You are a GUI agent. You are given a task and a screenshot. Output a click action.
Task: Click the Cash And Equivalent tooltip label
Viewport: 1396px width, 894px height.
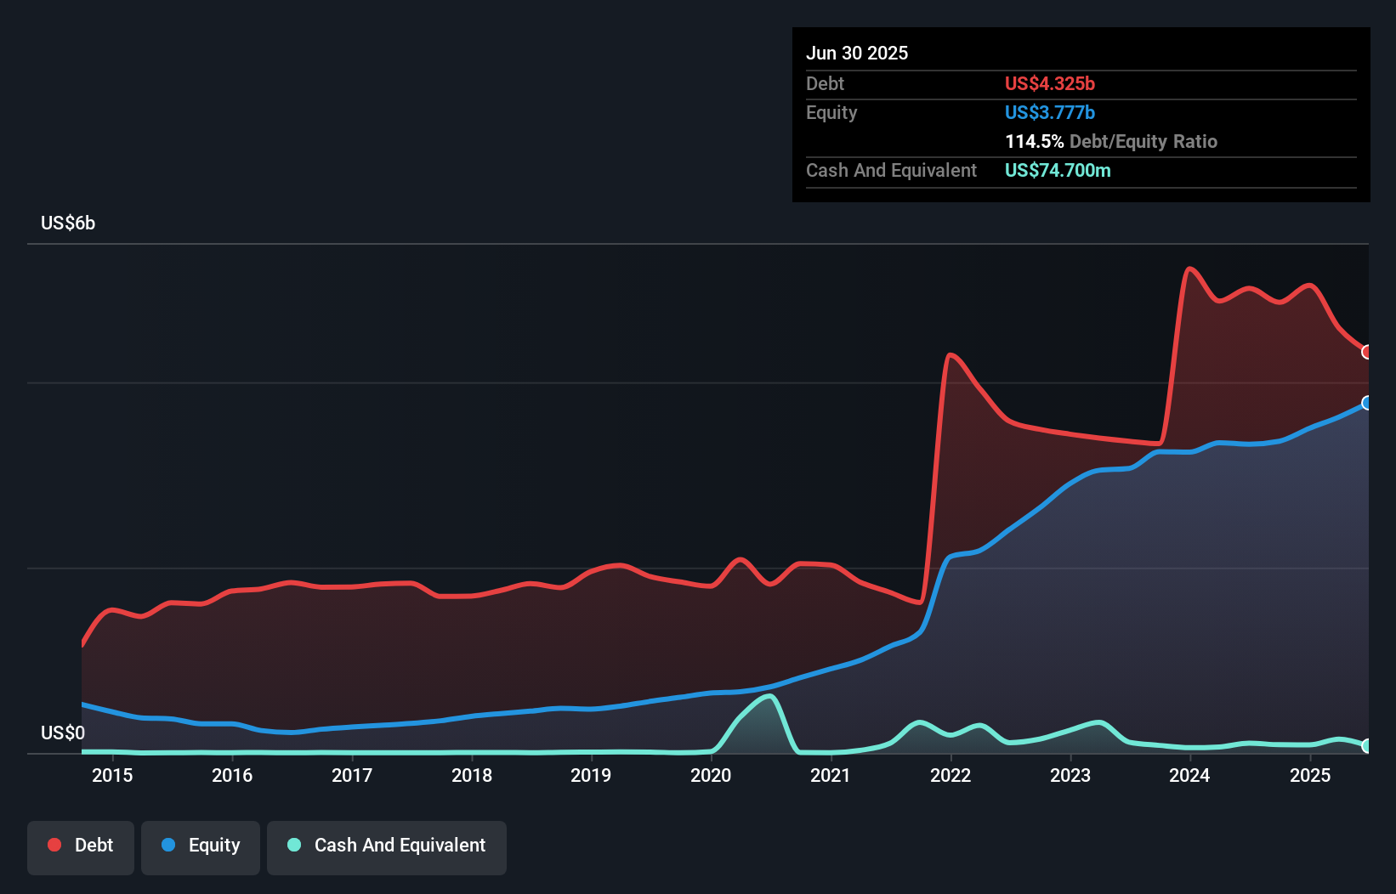tap(891, 171)
